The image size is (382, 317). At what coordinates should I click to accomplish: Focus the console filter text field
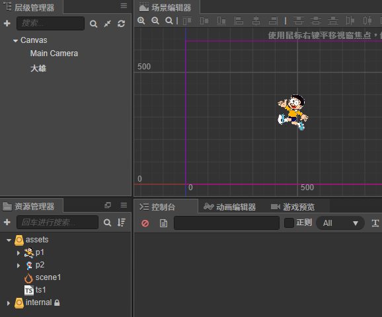227,223
